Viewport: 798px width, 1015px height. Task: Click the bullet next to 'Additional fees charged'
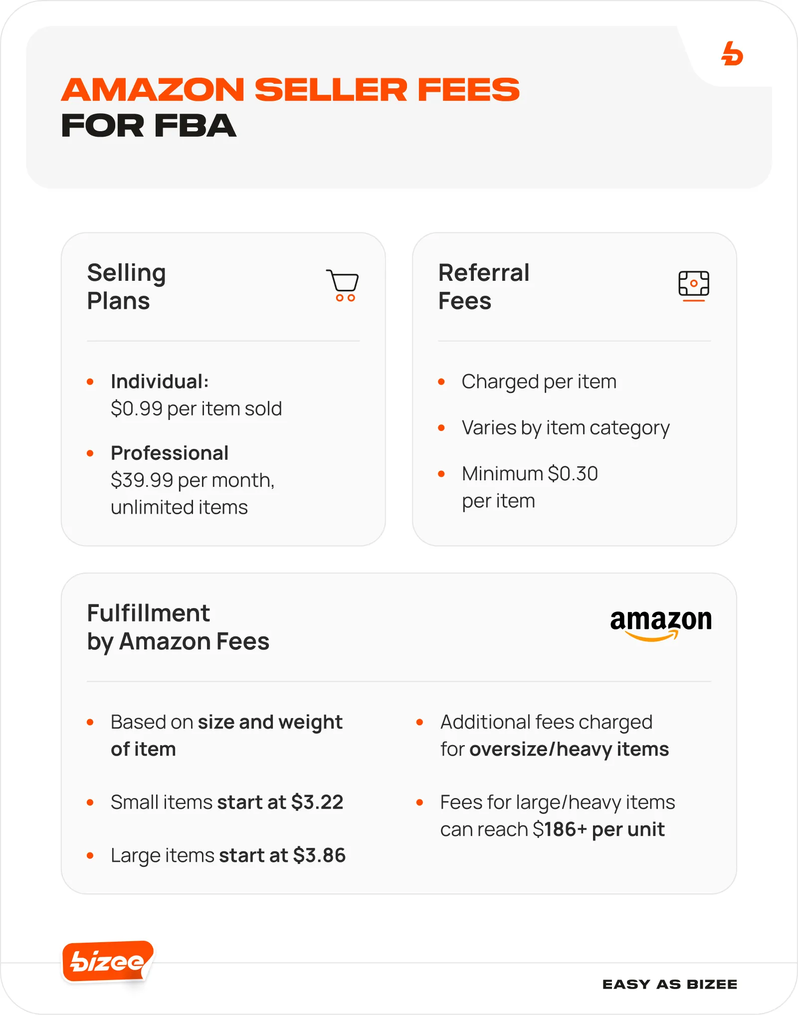[x=420, y=722]
